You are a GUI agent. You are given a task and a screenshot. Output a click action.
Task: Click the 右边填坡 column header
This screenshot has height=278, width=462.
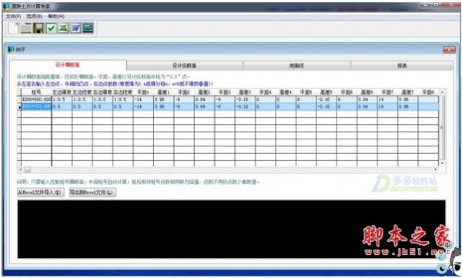(x=102, y=92)
